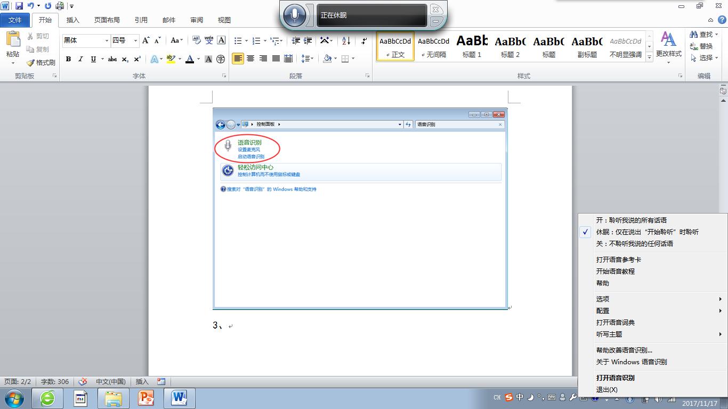Open the Numbering list dropdown arrow
The image size is (728, 409).
pos(264,40)
